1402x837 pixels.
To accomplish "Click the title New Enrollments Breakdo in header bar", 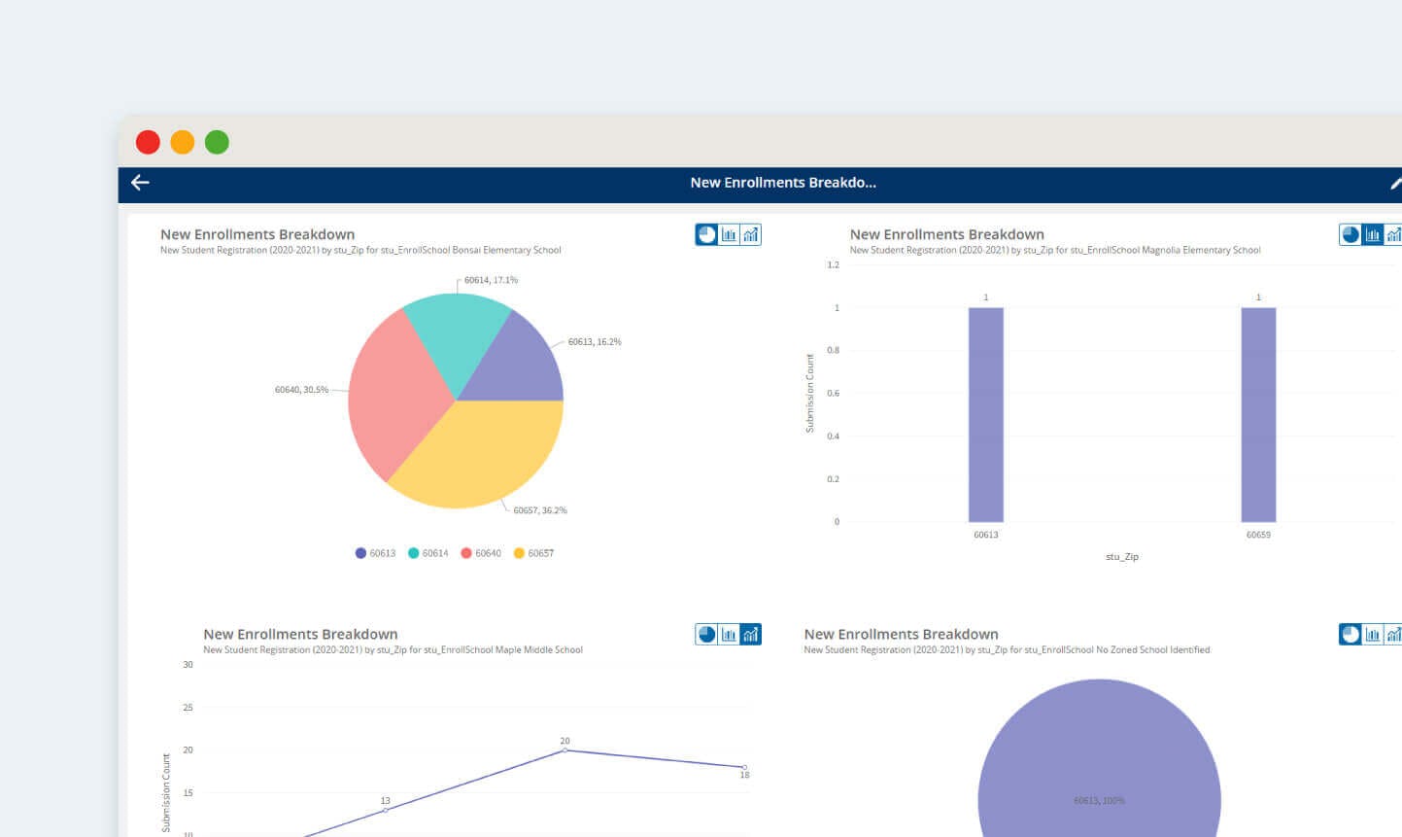I will 784,183.
